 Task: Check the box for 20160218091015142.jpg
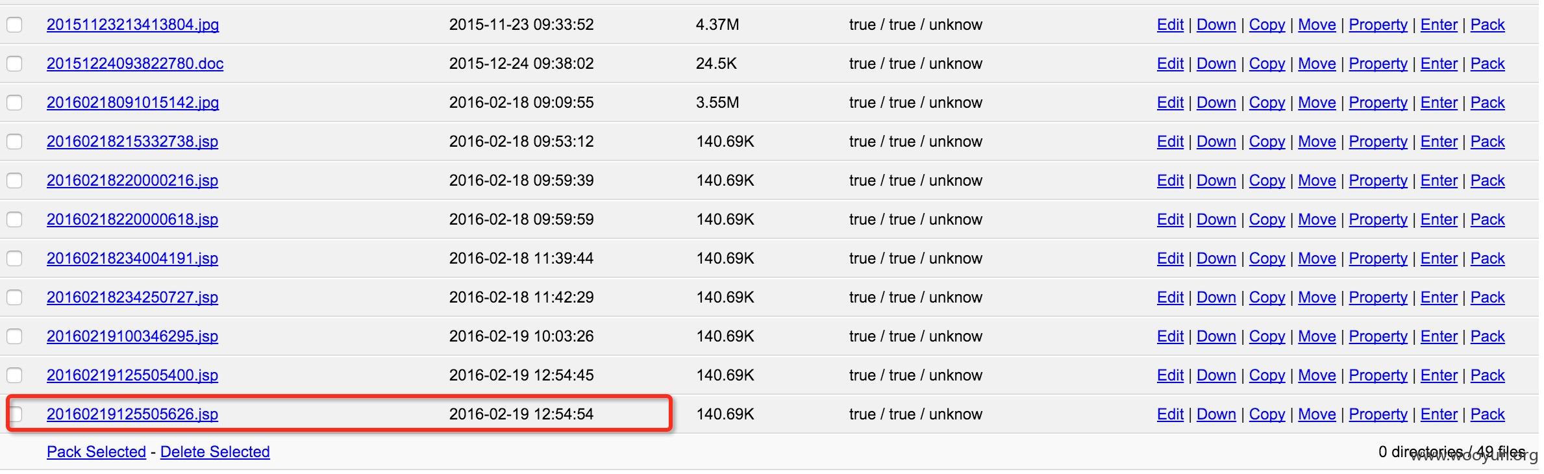(x=14, y=103)
